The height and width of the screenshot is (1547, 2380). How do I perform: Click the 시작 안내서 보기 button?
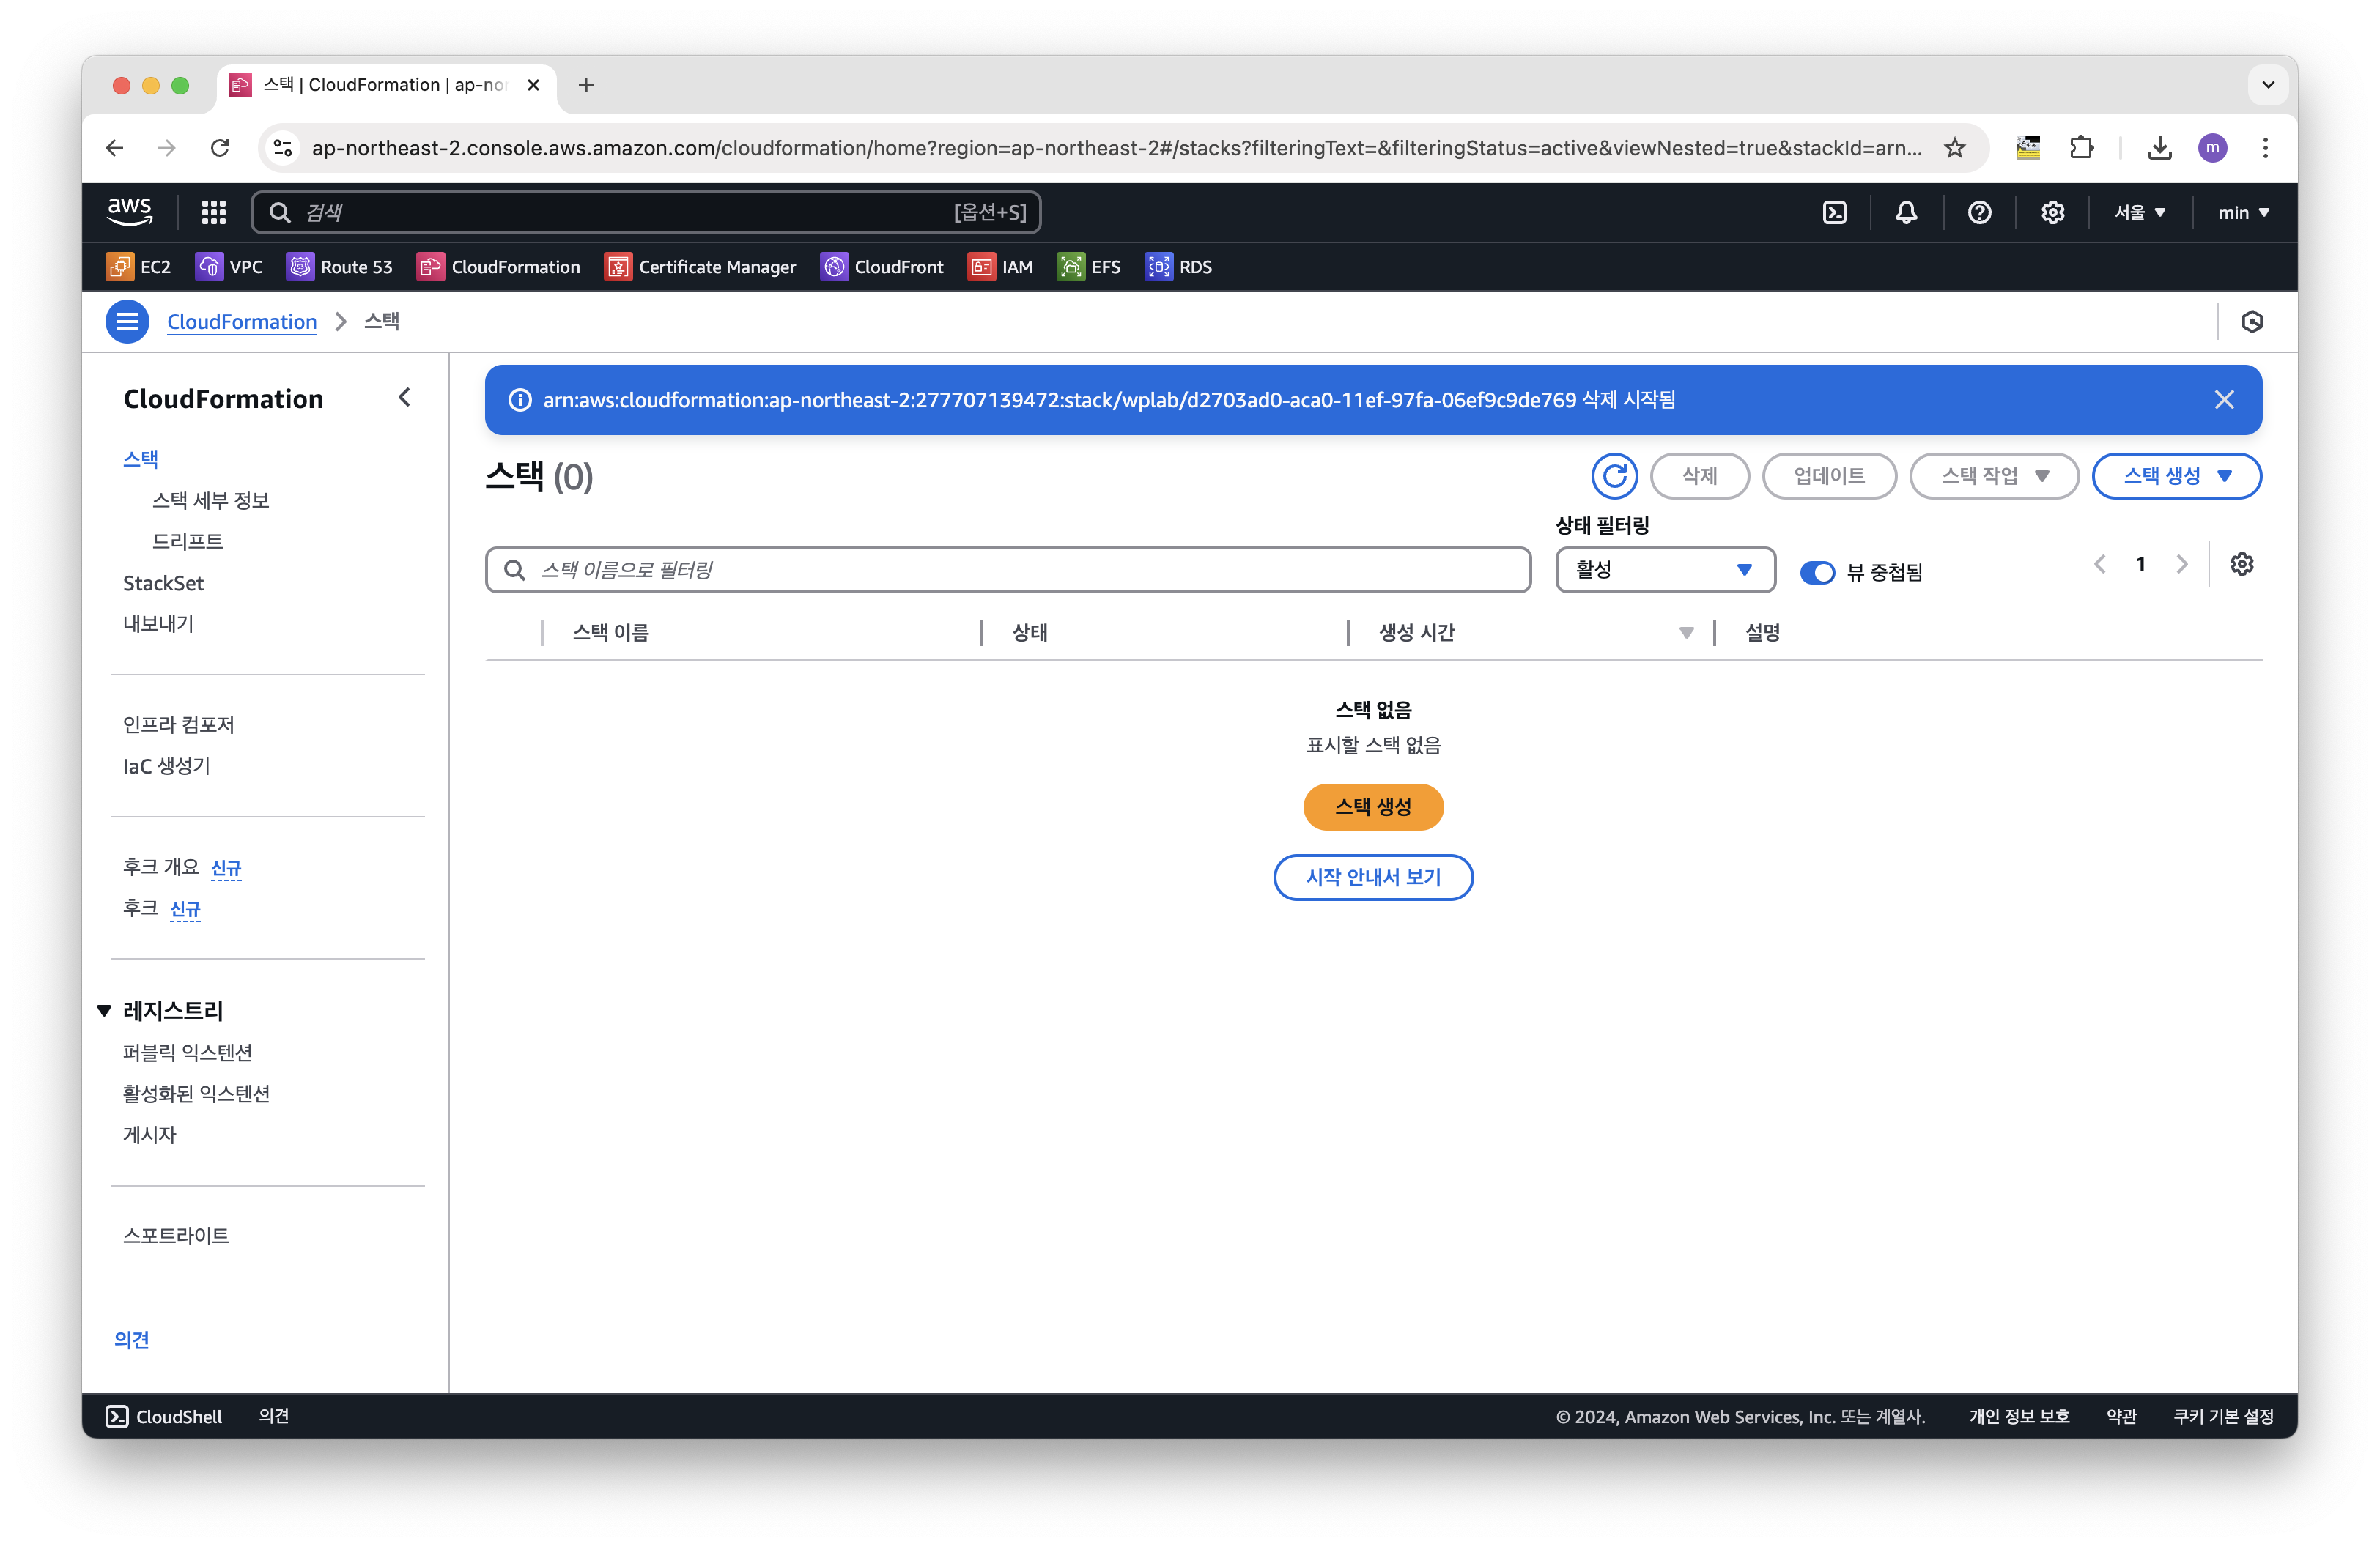point(1372,877)
